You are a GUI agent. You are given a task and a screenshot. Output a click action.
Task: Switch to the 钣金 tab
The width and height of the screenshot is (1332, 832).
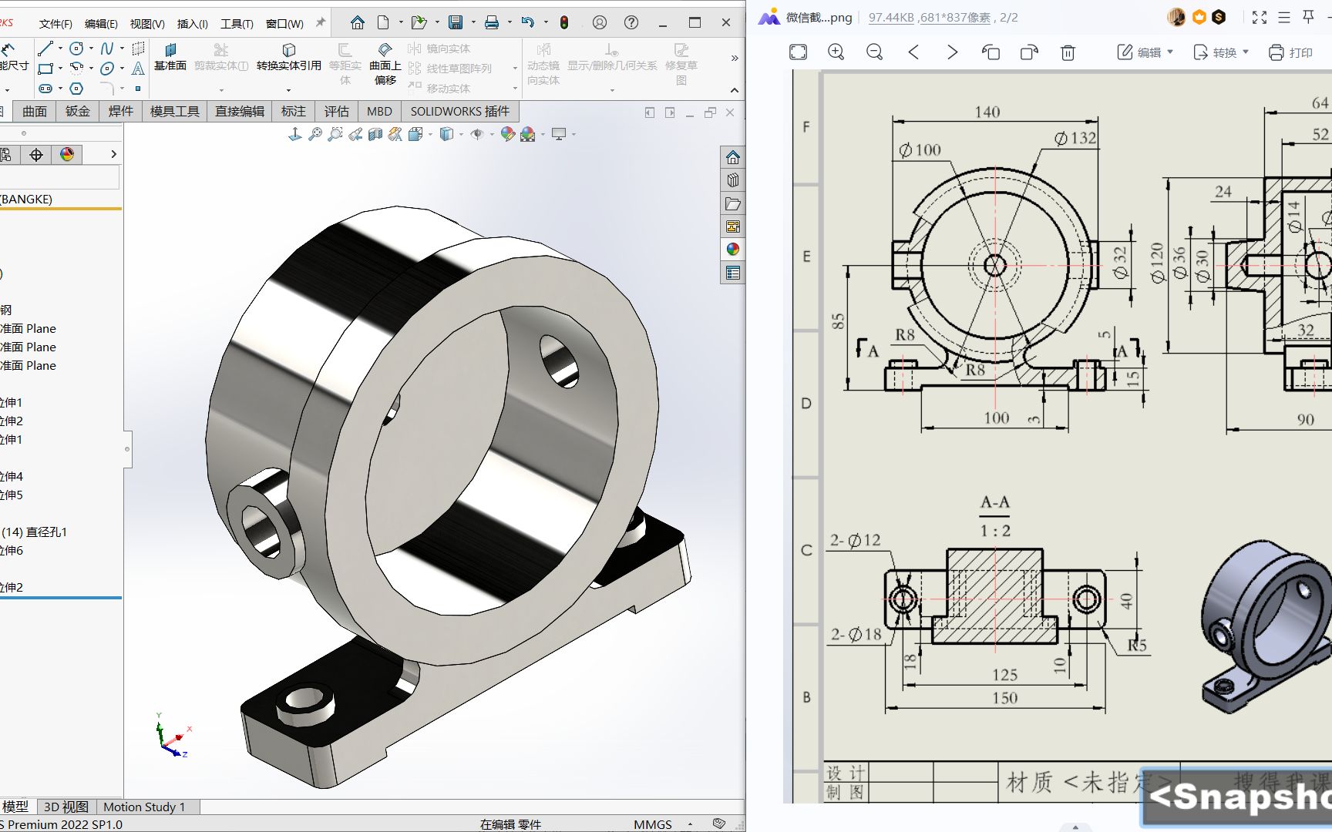pyautogui.click(x=77, y=112)
